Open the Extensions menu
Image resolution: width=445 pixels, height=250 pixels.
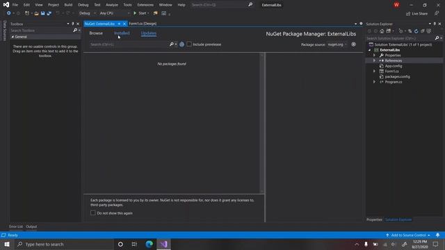pos(145,5)
